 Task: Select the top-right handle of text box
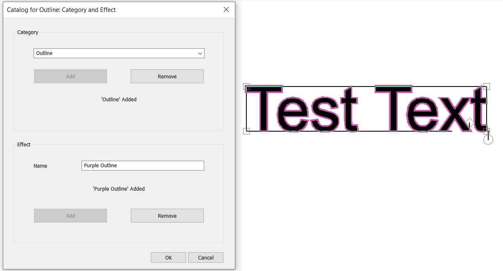(487, 87)
